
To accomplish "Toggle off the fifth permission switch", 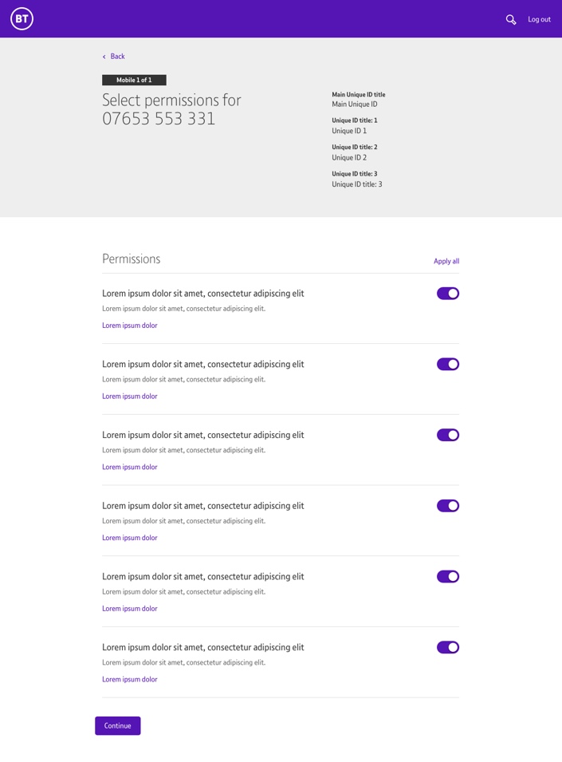I will 448,577.
